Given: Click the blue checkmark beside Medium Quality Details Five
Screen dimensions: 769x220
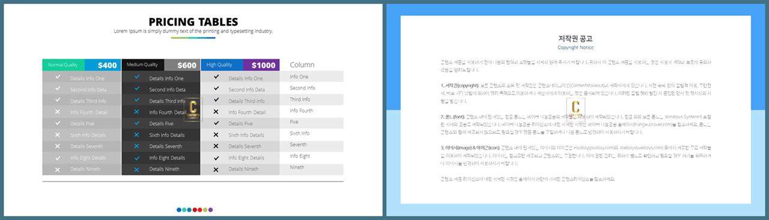Looking at the screenshot, I should tap(137, 123).
